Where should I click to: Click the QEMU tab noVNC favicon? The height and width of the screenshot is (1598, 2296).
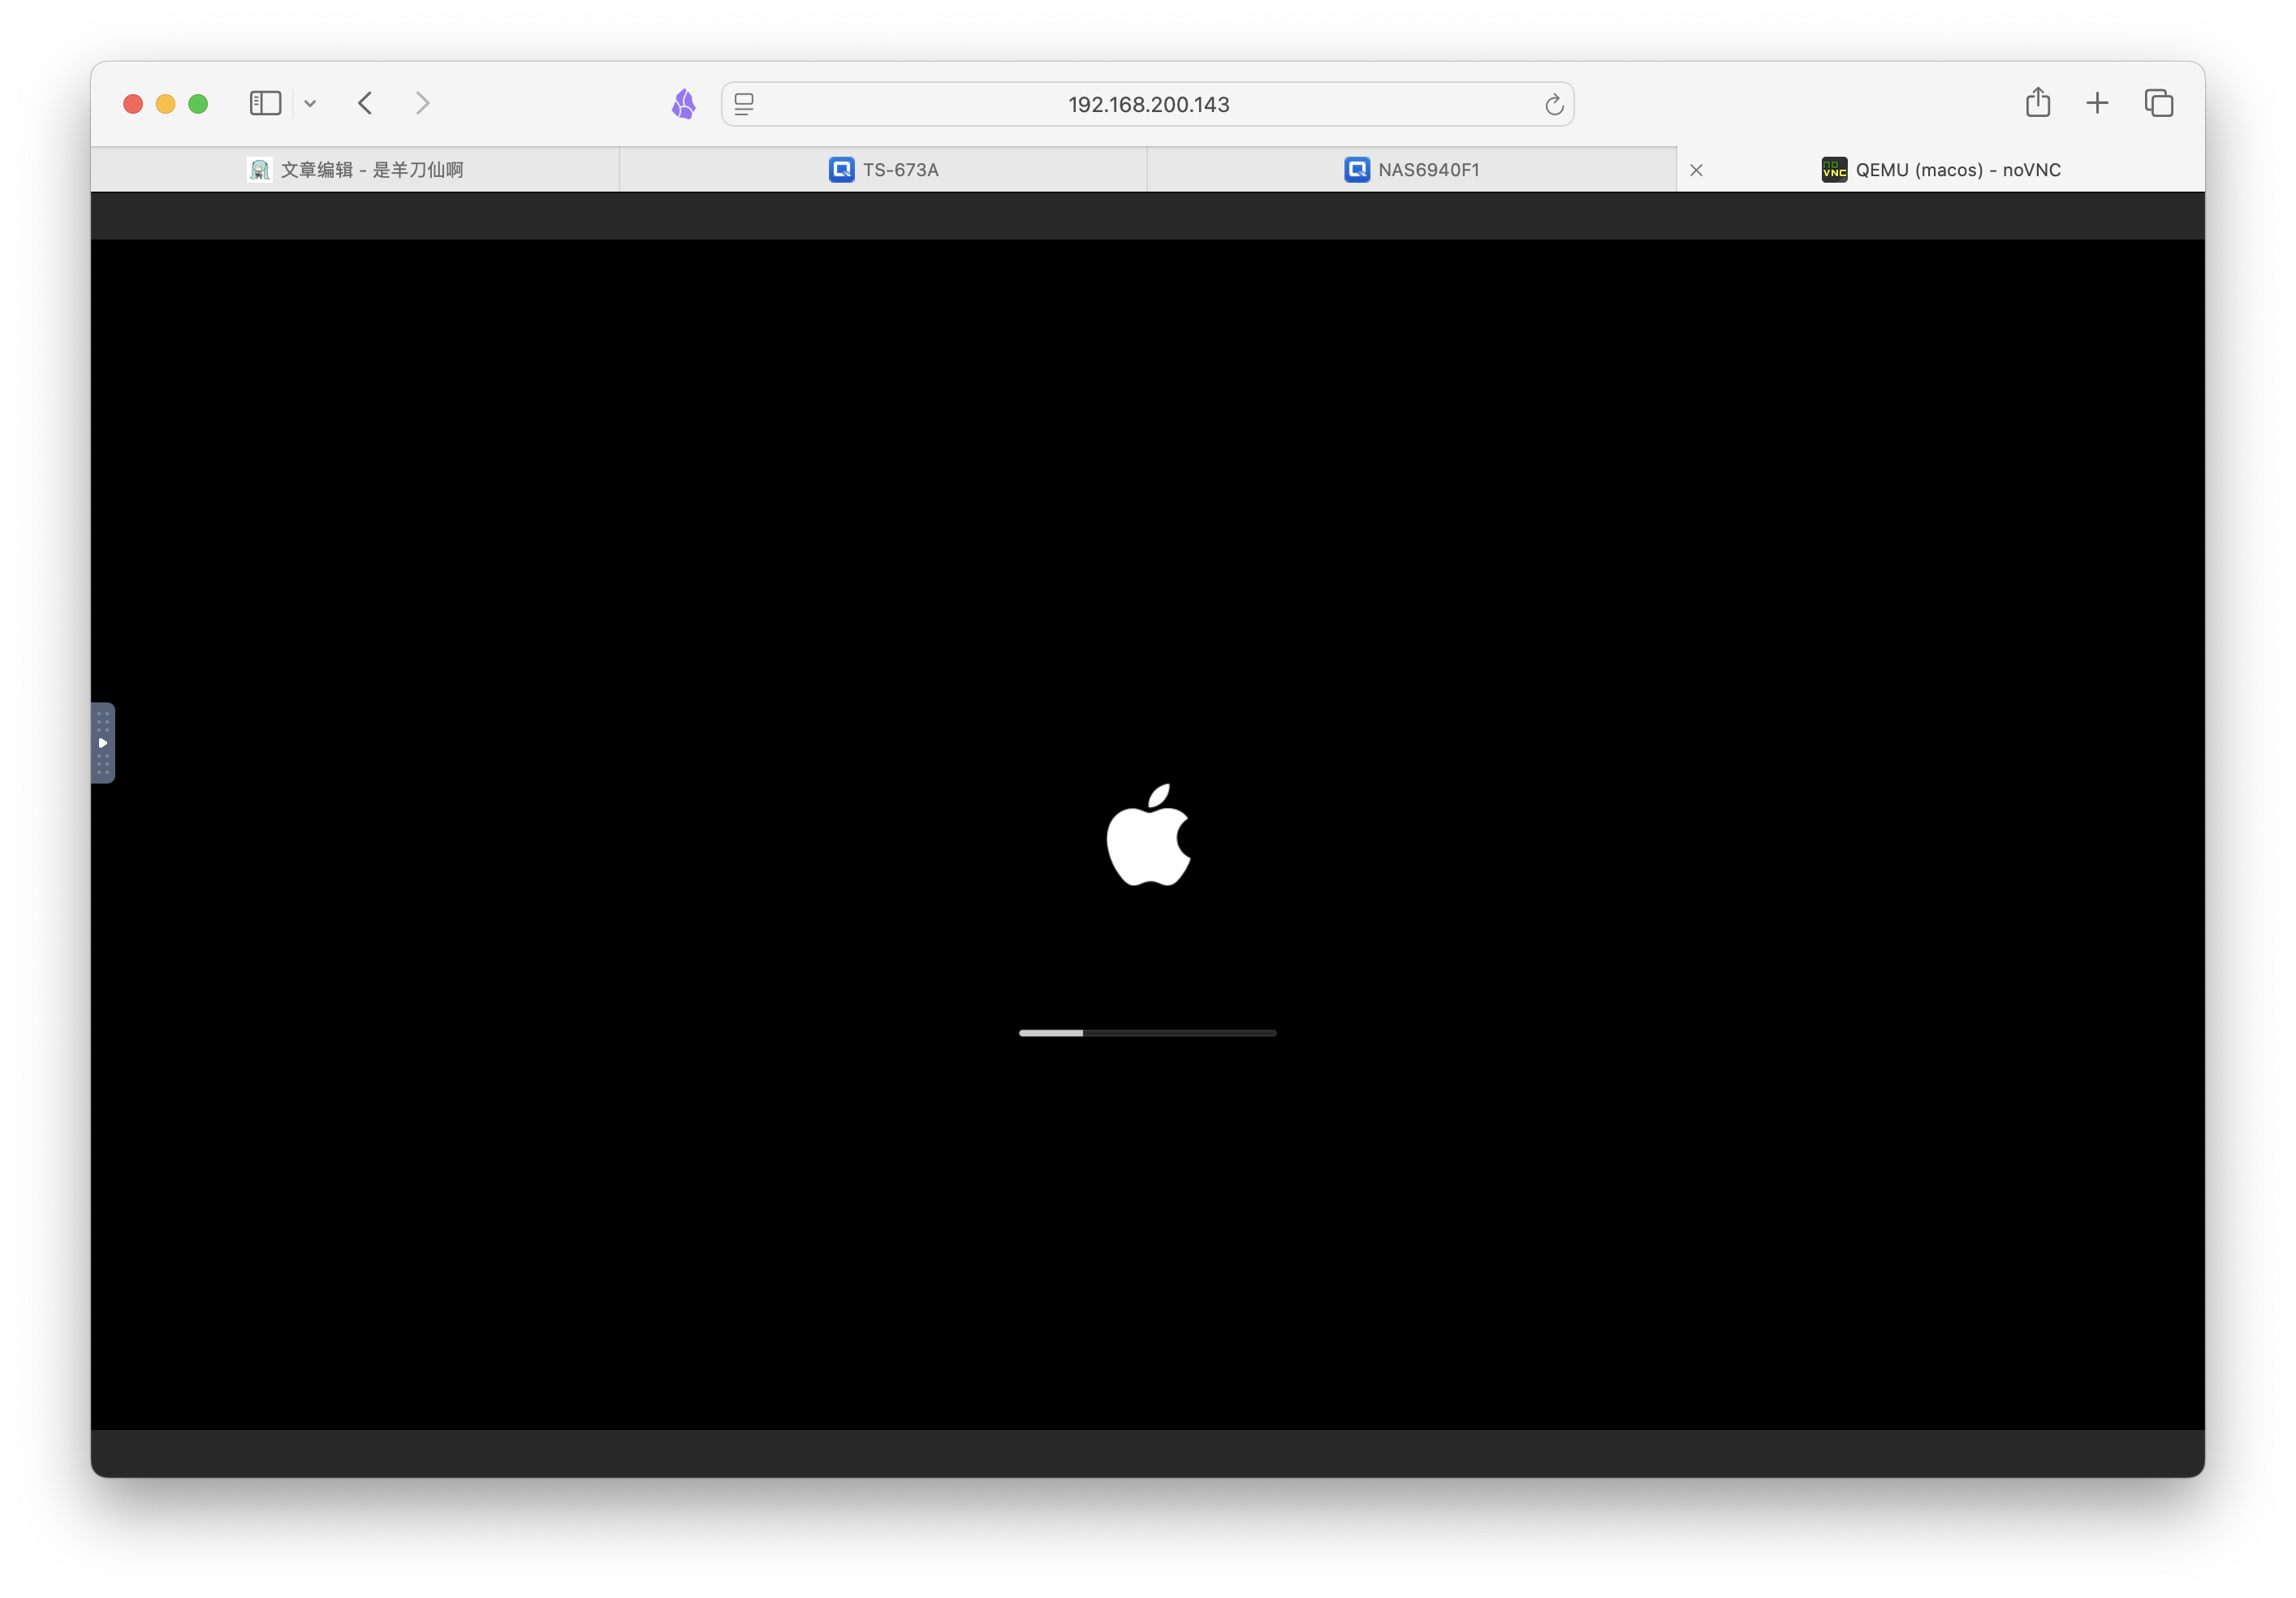point(1834,170)
